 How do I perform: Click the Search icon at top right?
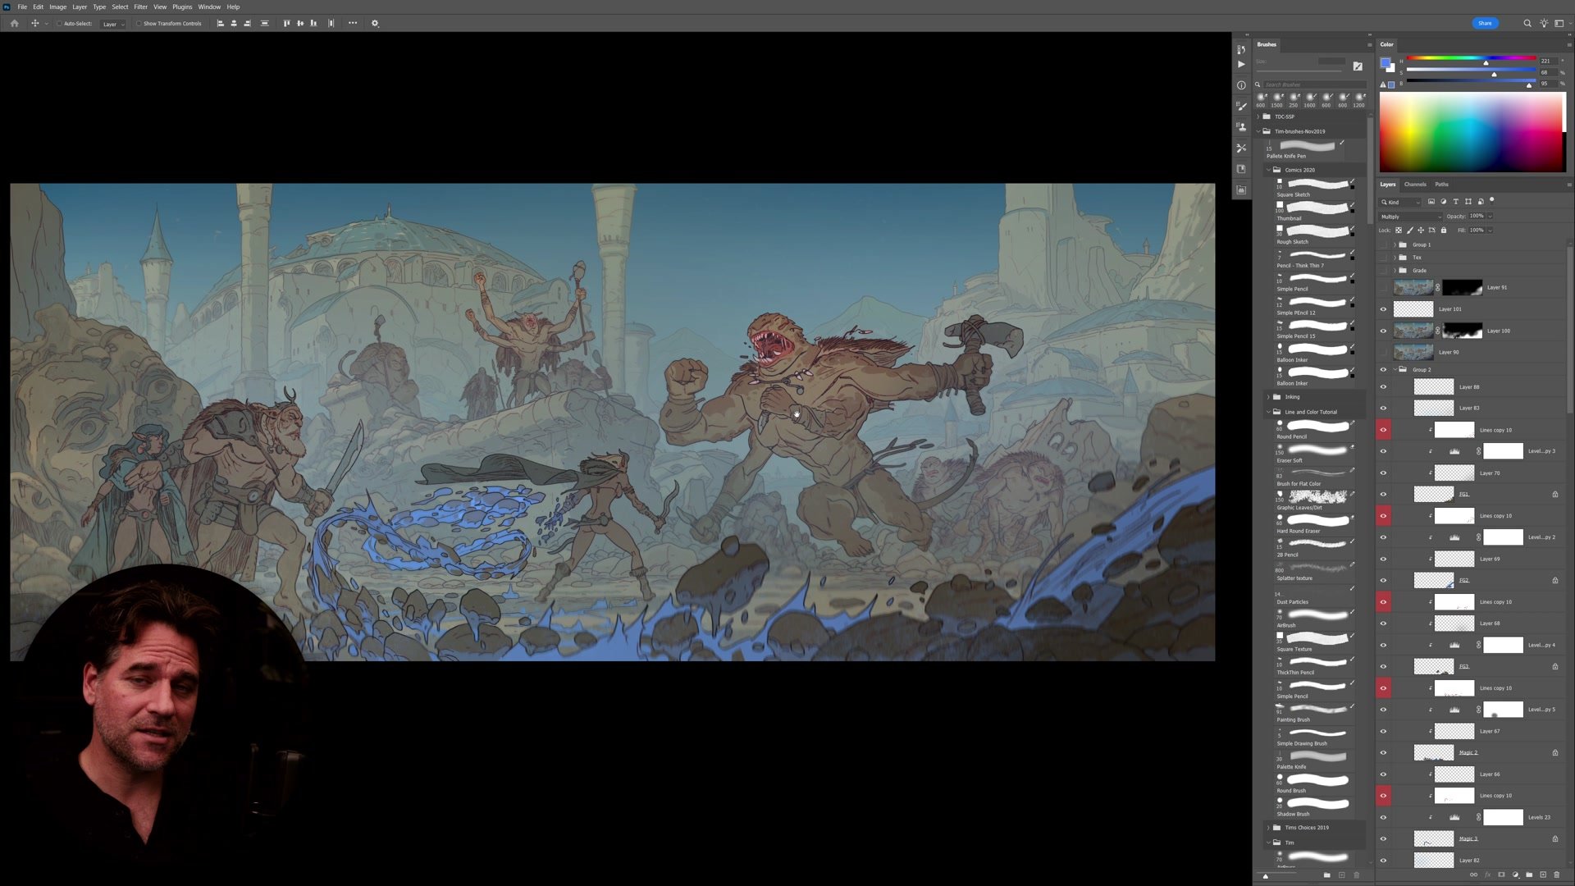point(1527,23)
